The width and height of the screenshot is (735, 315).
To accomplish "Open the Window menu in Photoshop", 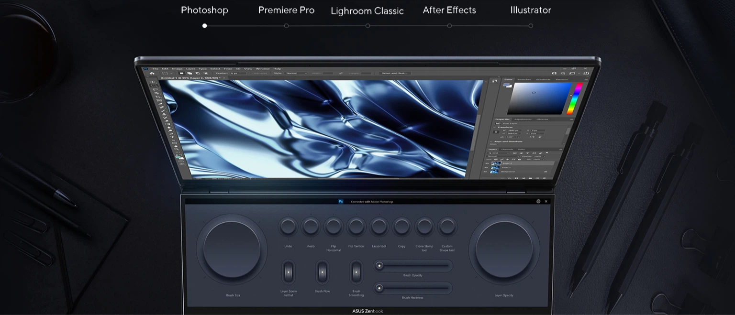I will tap(262, 69).
